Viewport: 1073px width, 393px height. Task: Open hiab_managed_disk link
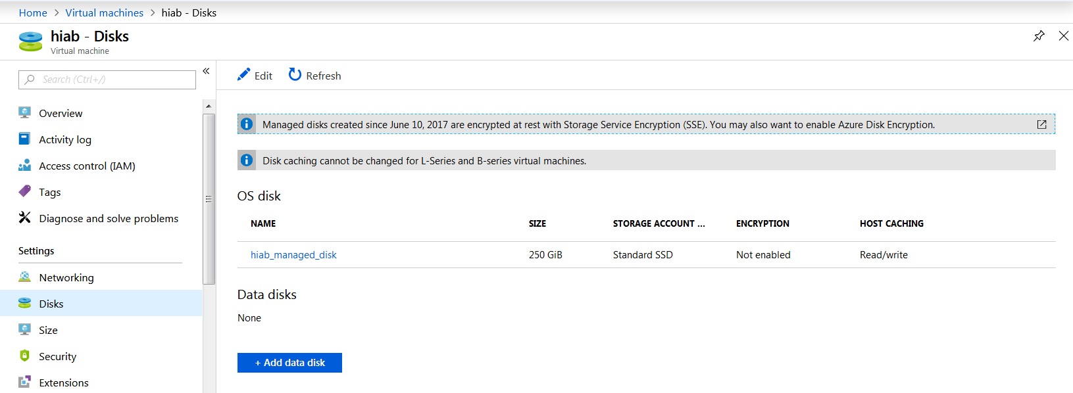coord(293,255)
